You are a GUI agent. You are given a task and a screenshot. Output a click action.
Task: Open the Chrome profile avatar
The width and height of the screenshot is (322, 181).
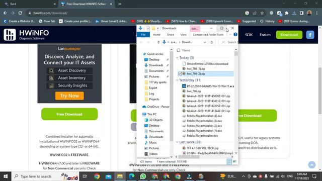309,13
